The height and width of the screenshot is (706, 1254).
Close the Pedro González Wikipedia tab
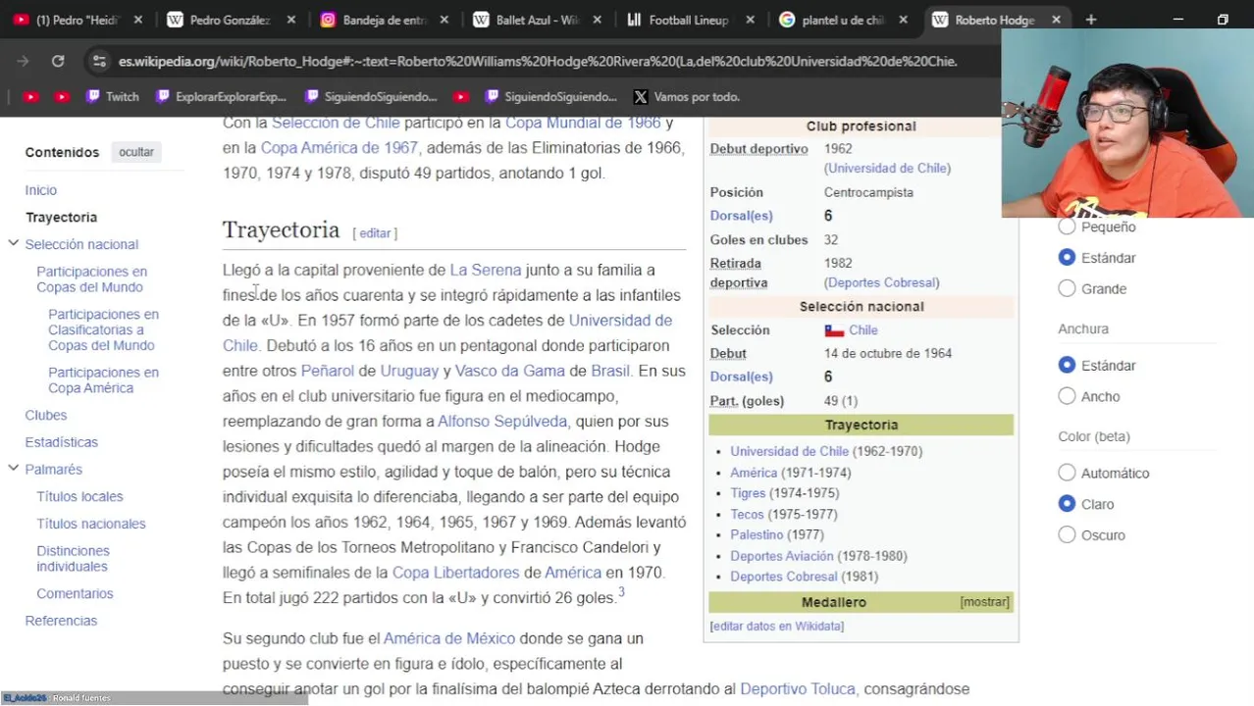290,20
